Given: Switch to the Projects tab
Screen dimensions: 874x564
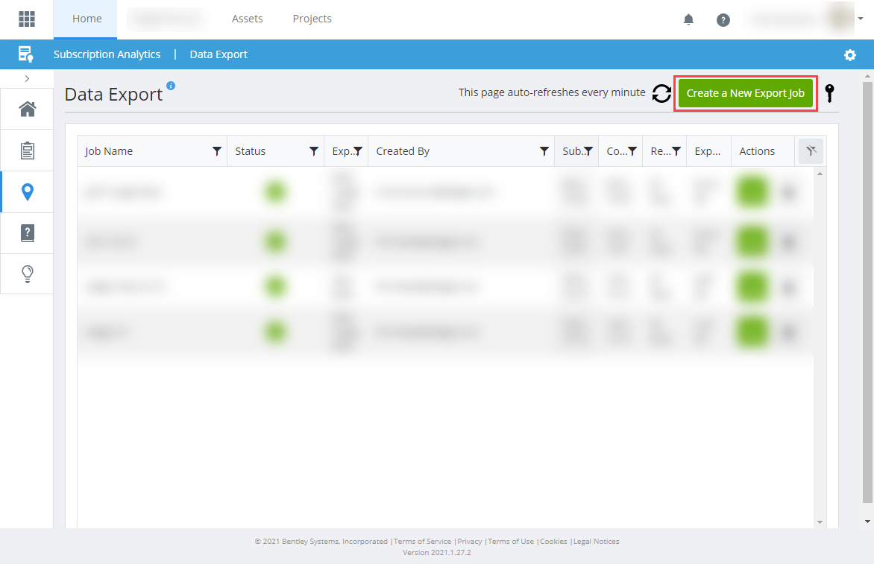Looking at the screenshot, I should pyautogui.click(x=312, y=19).
